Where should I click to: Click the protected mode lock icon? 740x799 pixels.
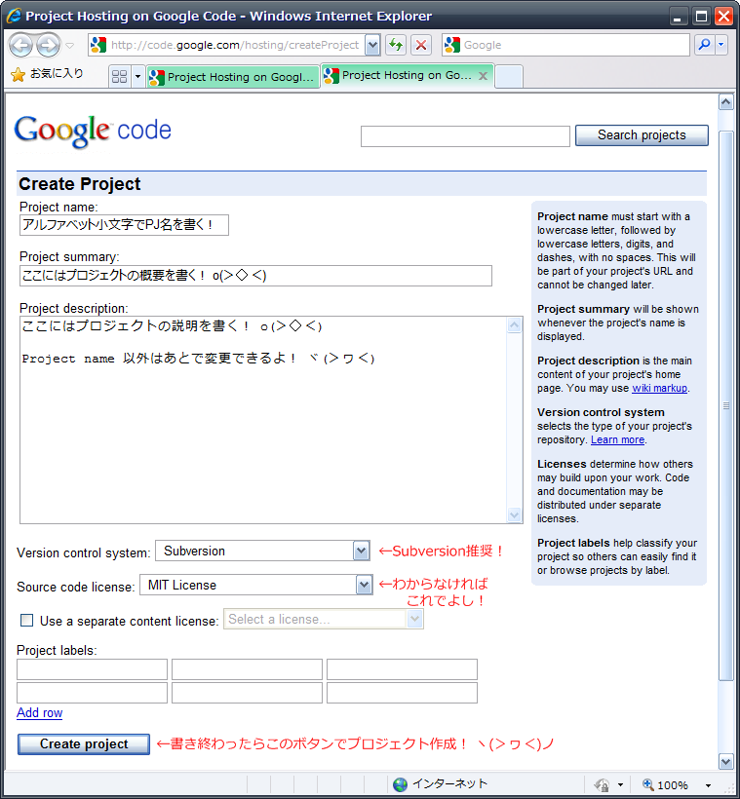602,784
